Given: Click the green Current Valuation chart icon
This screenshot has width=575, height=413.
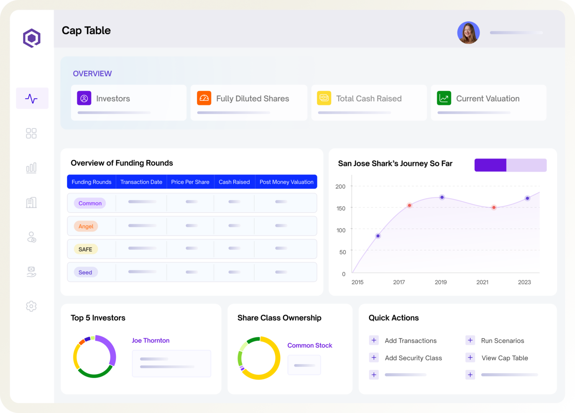Looking at the screenshot, I should click(444, 98).
